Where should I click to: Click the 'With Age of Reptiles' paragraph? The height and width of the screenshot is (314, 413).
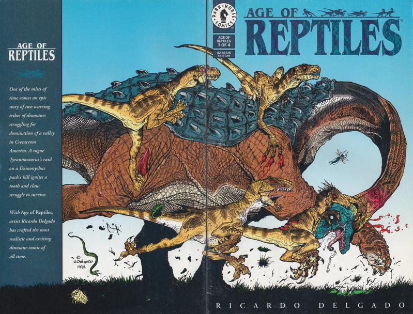32,234
